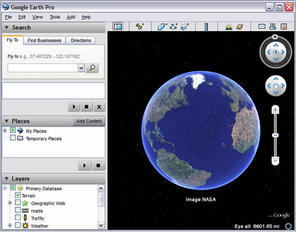The height and width of the screenshot is (233, 296).
Task: Check the Temporary Places checkbox
Action: pos(13,138)
